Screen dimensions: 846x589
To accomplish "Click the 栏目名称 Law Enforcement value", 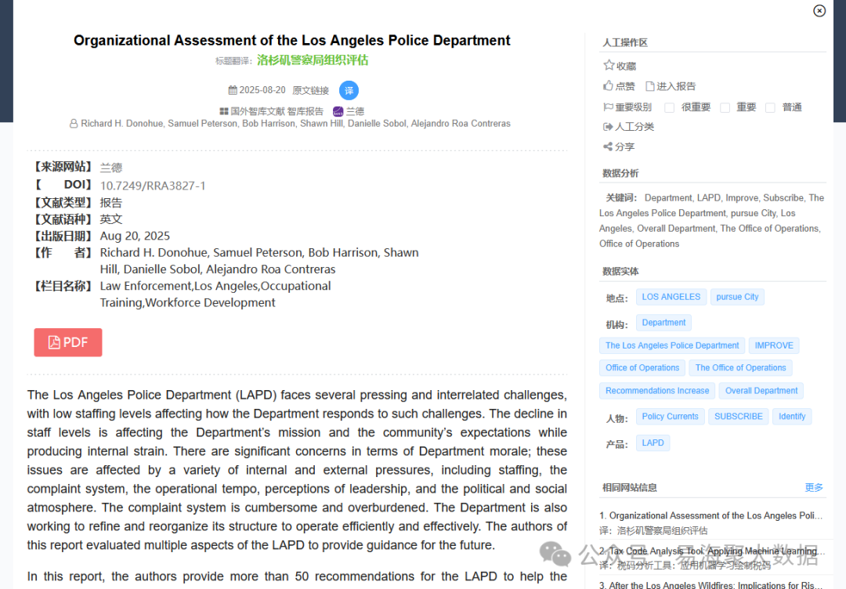I will (215, 294).
